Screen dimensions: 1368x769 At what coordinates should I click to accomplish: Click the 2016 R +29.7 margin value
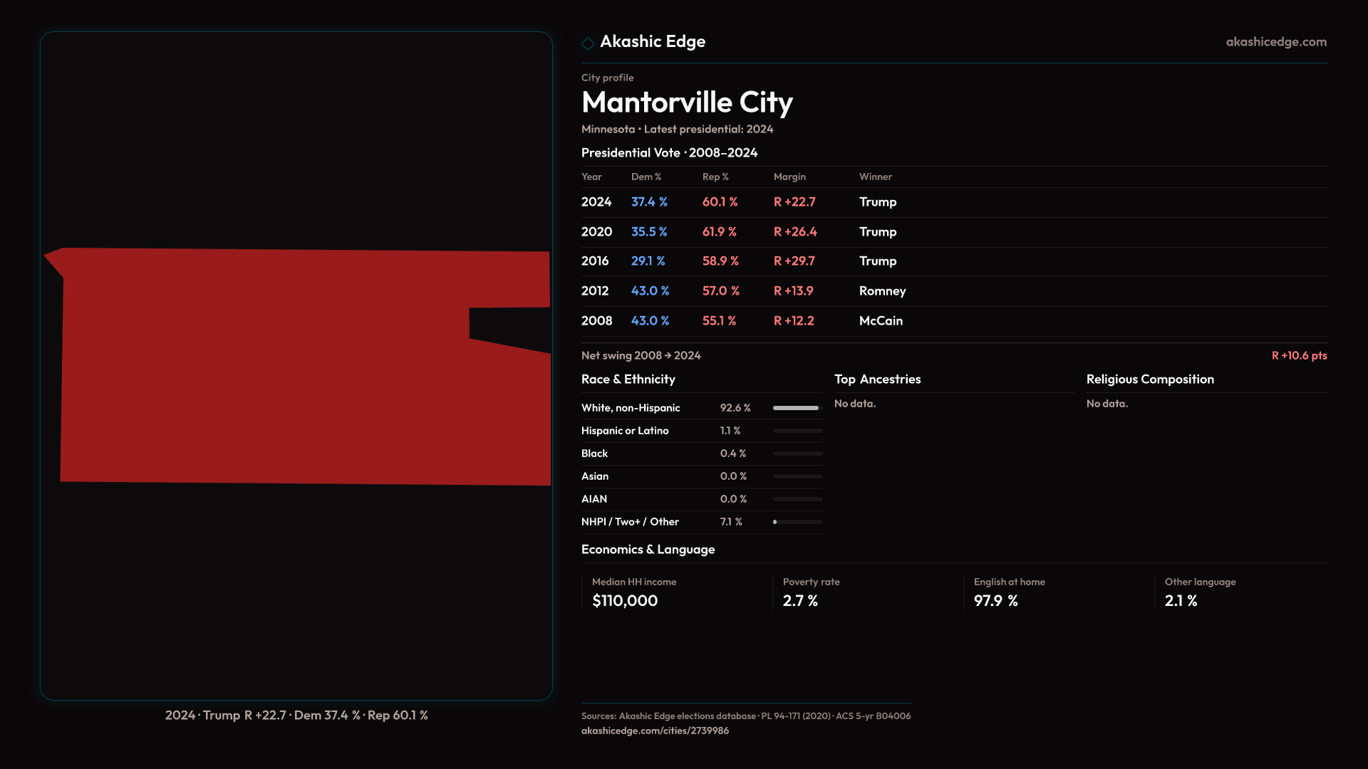point(794,261)
